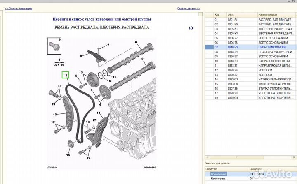
Task: Click callout A above the camshaft
Action: 136,42
